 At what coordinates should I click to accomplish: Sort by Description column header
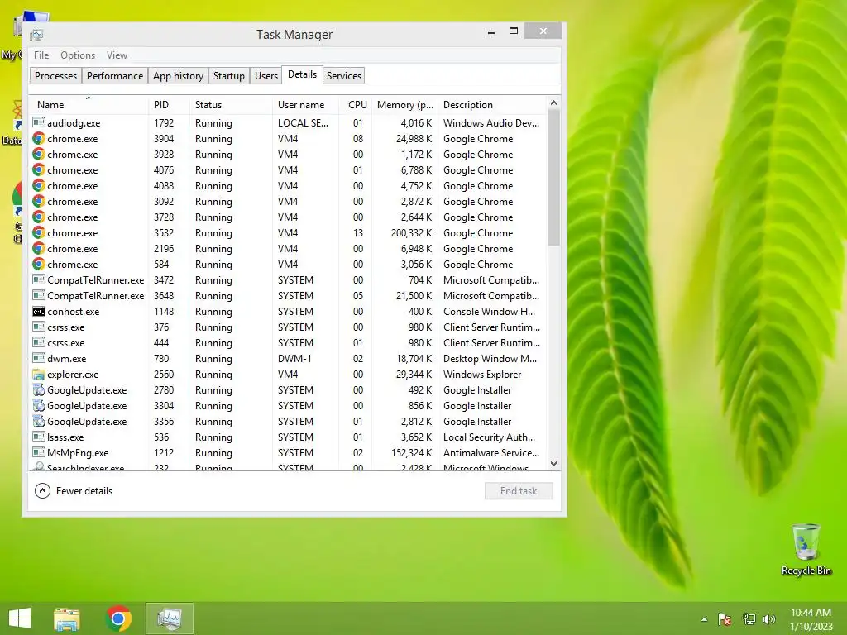(492, 105)
